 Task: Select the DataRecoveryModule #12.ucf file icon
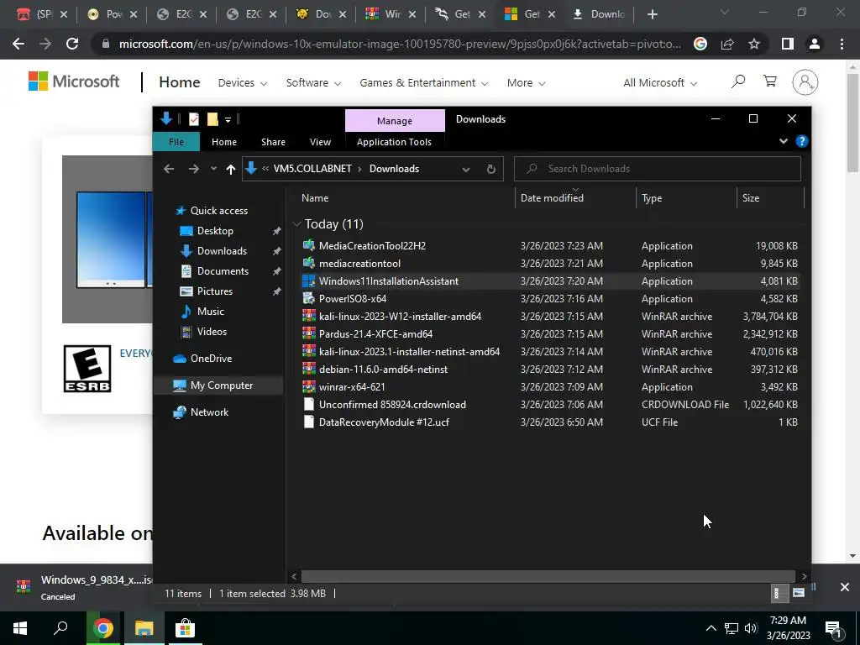[x=309, y=422]
